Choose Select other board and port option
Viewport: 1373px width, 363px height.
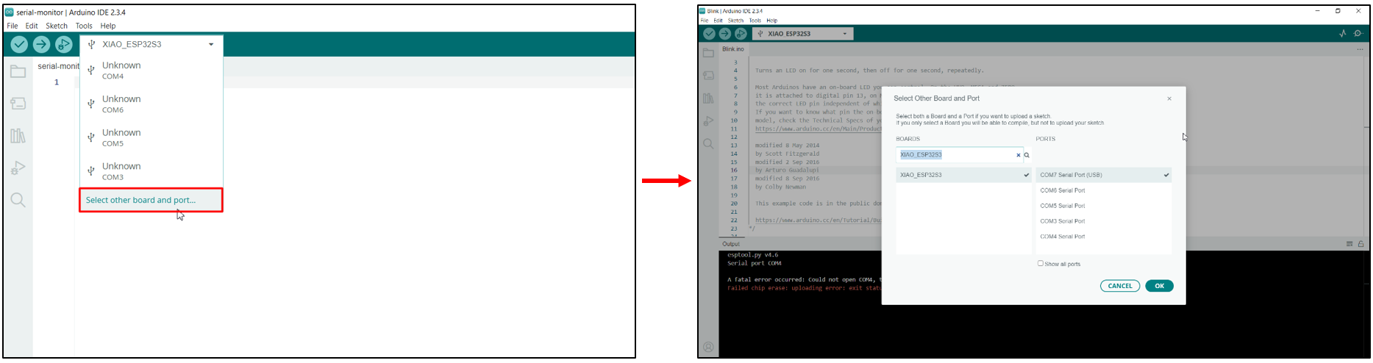coord(151,200)
